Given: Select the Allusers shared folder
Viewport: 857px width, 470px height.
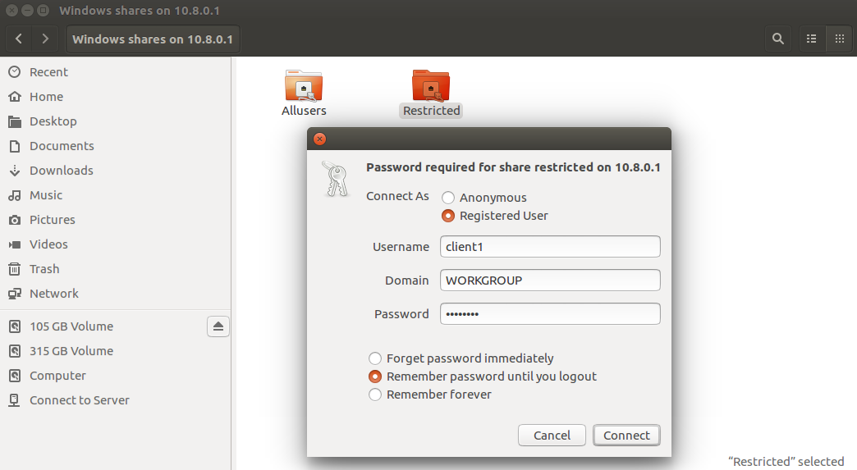Looking at the screenshot, I should (x=304, y=93).
